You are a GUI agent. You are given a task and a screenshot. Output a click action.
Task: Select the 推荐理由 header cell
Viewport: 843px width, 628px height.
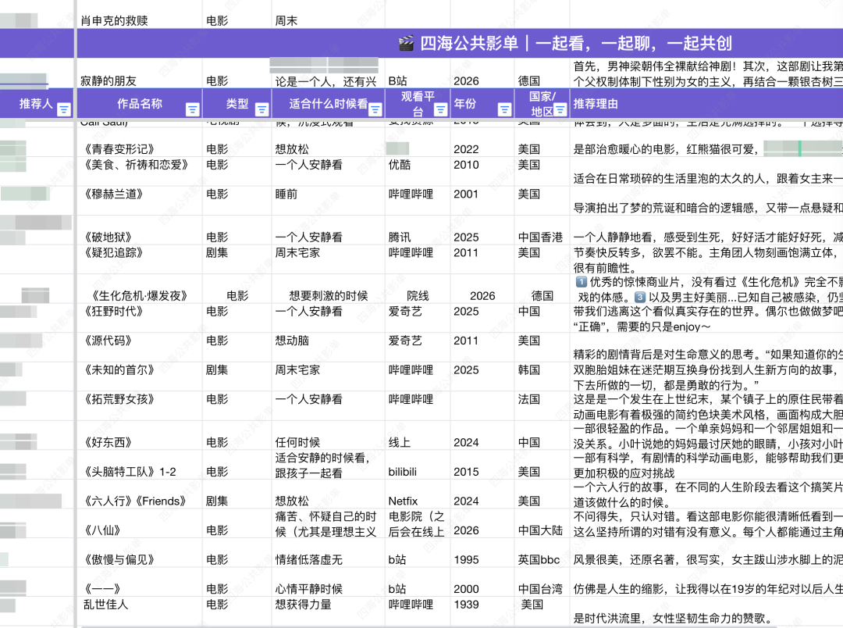tap(706, 104)
